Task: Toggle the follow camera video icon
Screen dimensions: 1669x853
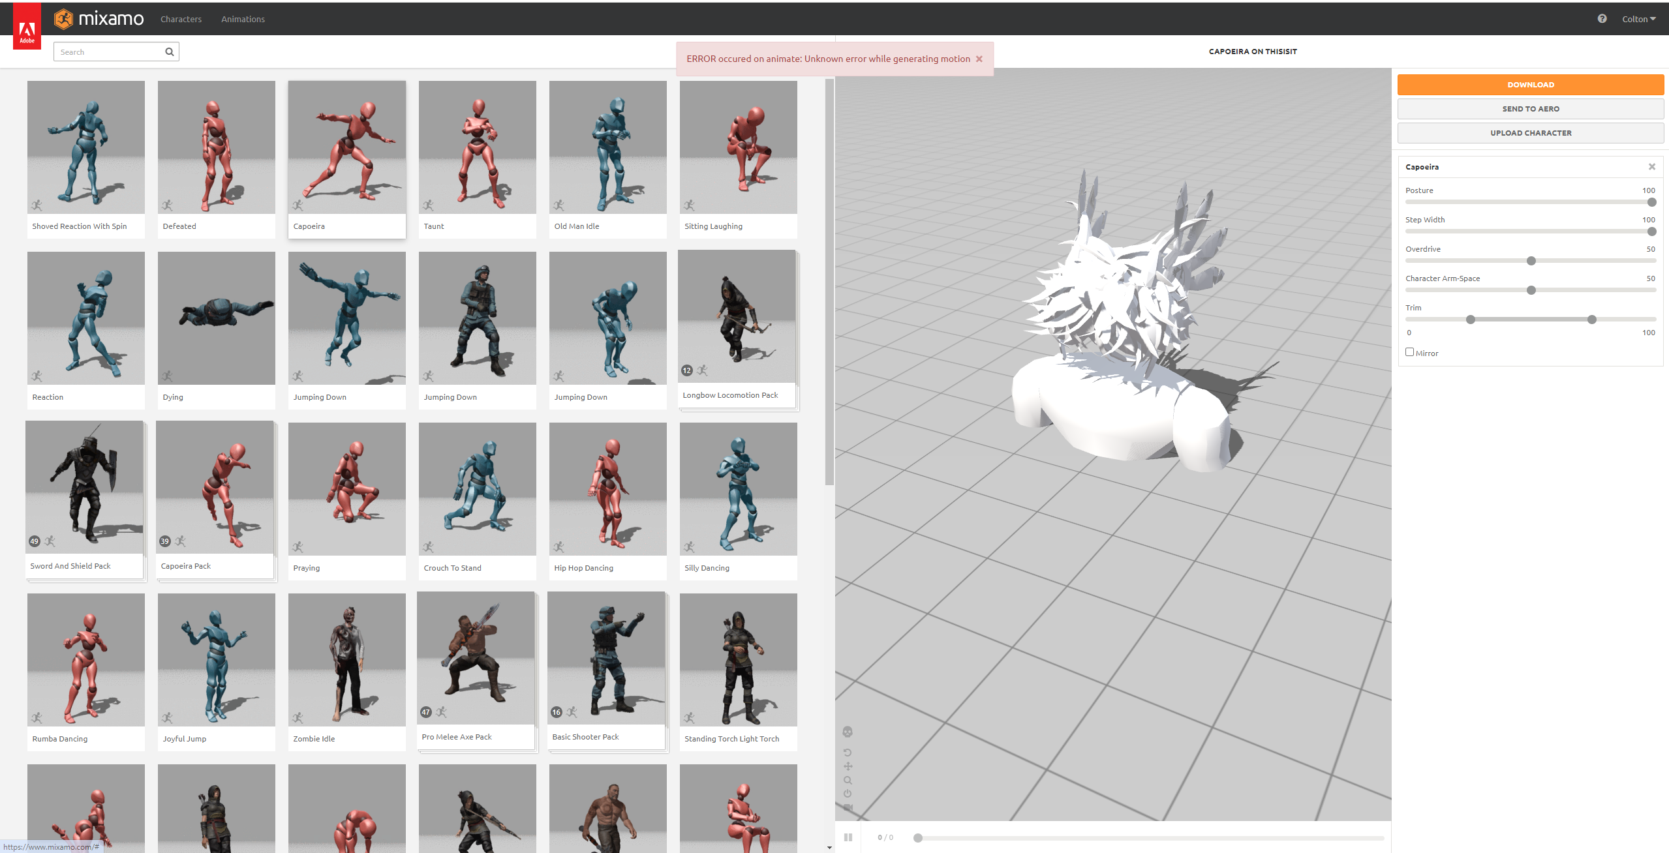Action: (x=848, y=807)
